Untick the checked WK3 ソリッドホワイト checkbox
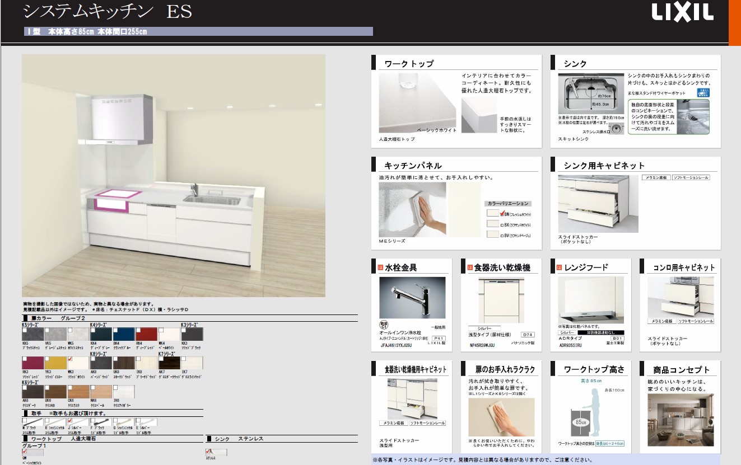Viewport: 741px width, 465px height. click(x=70, y=359)
